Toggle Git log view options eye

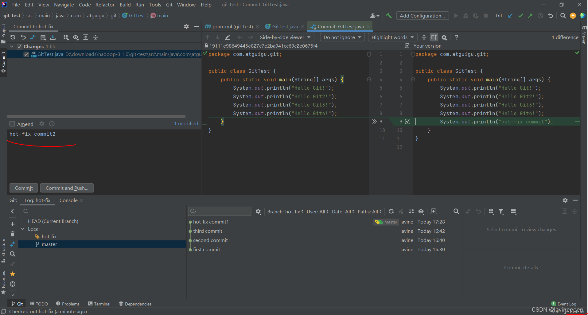(421, 211)
